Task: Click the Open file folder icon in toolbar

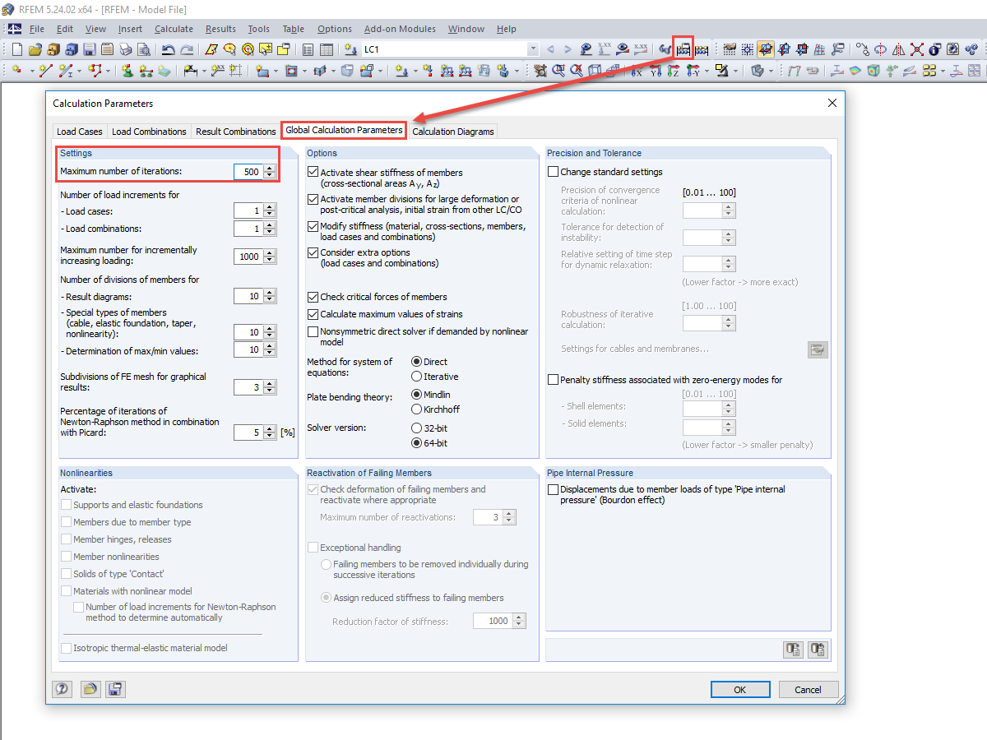Action: [35, 49]
